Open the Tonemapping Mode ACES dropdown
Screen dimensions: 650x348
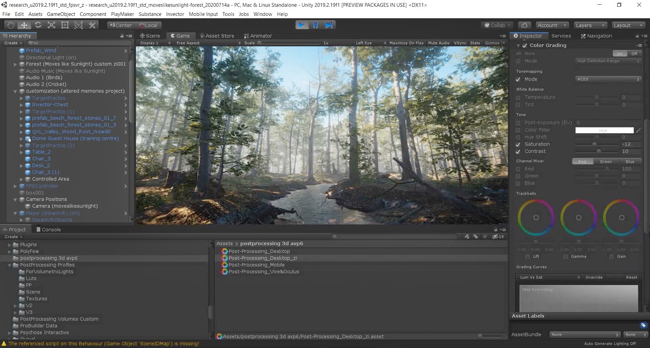(x=608, y=79)
